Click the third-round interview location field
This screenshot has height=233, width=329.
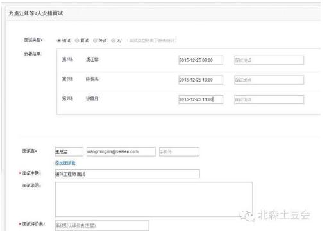(x=269, y=99)
